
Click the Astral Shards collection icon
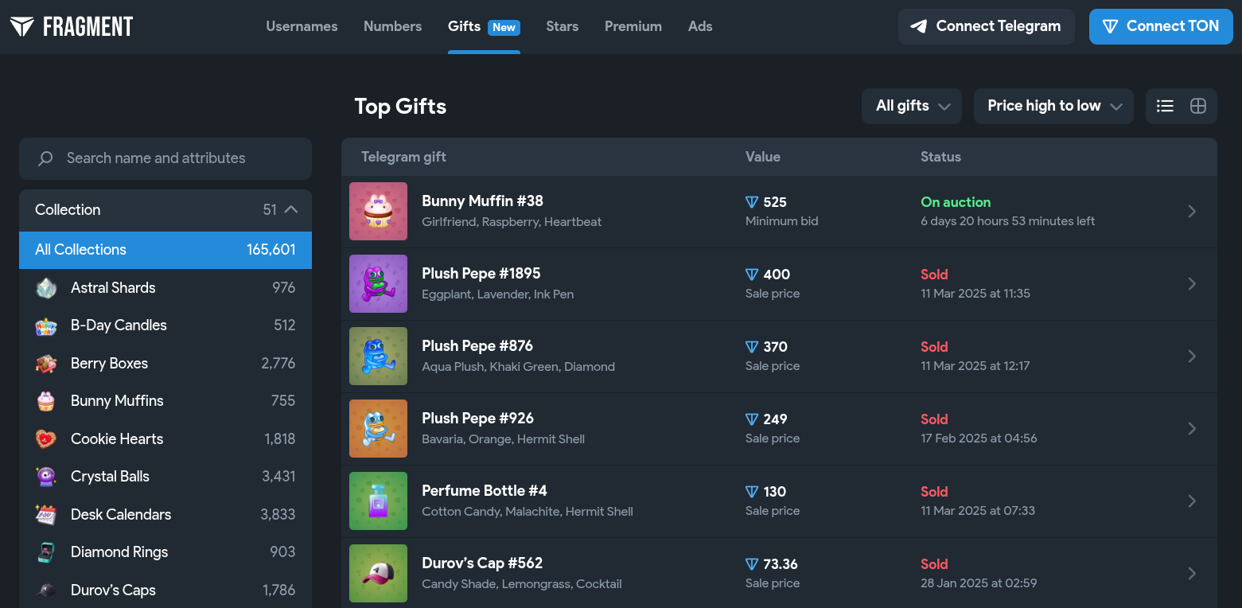click(46, 288)
